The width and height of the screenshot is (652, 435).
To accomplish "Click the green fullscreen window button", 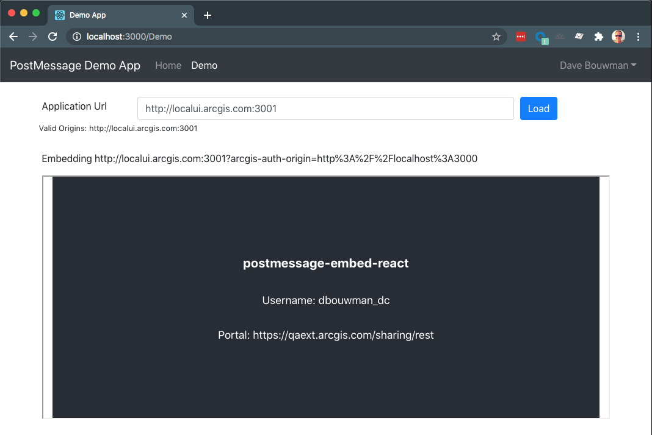I will 36,13.
